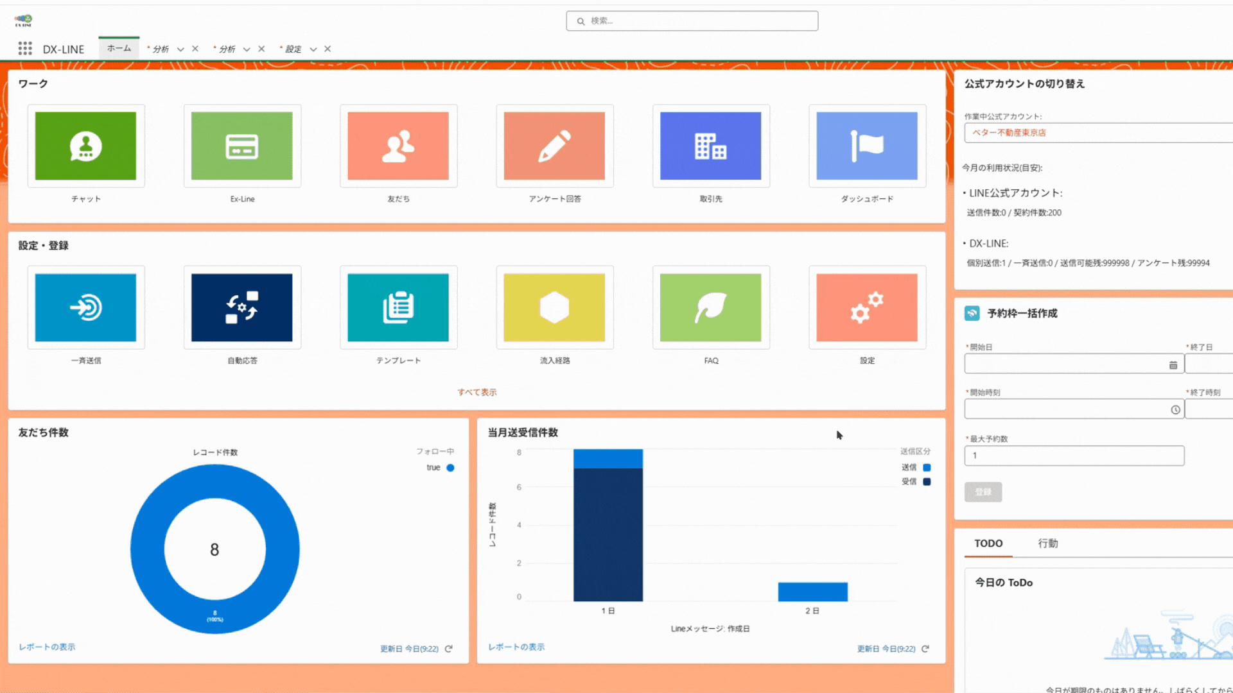1233x693 pixels.
Task: Open the 自動応答 auto-reply tile
Action: 242,308
